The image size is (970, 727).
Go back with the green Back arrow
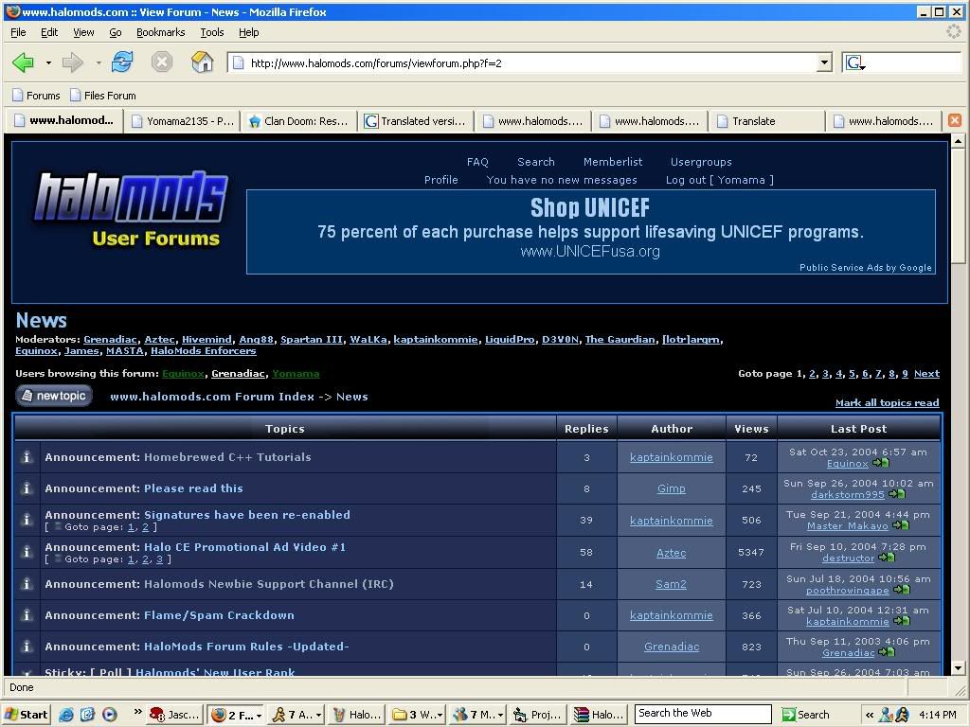click(x=23, y=62)
